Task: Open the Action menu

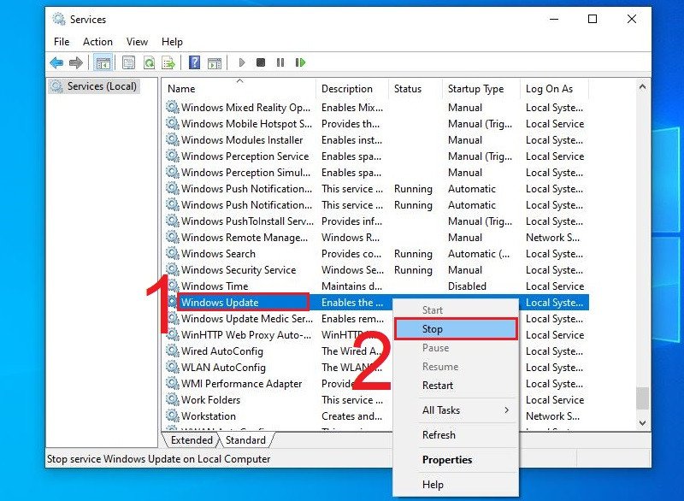Action: pos(97,41)
